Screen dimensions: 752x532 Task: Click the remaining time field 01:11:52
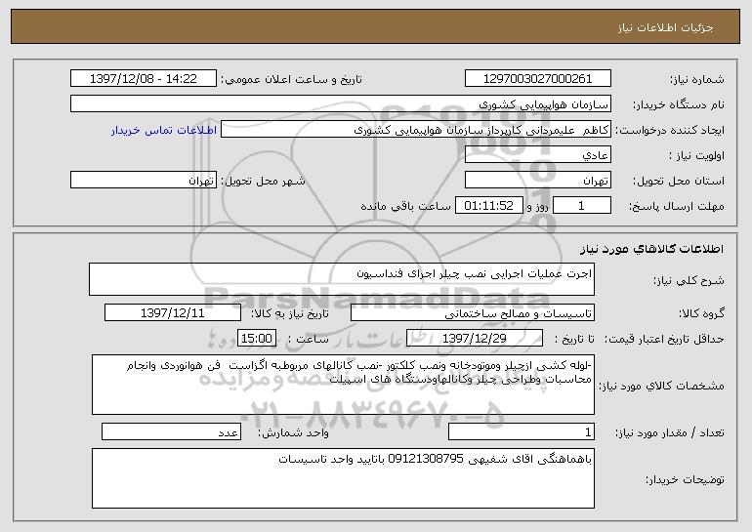click(x=488, y=206)
